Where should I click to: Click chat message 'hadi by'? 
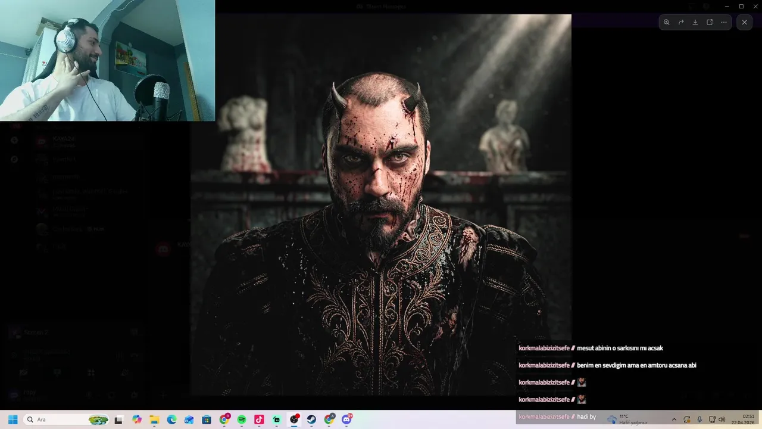(x=586, y=416)
